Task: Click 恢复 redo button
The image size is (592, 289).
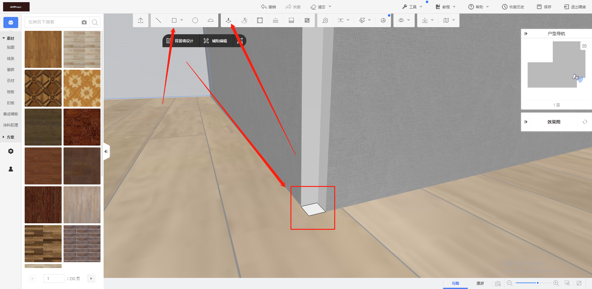Action: coord(293,7)
